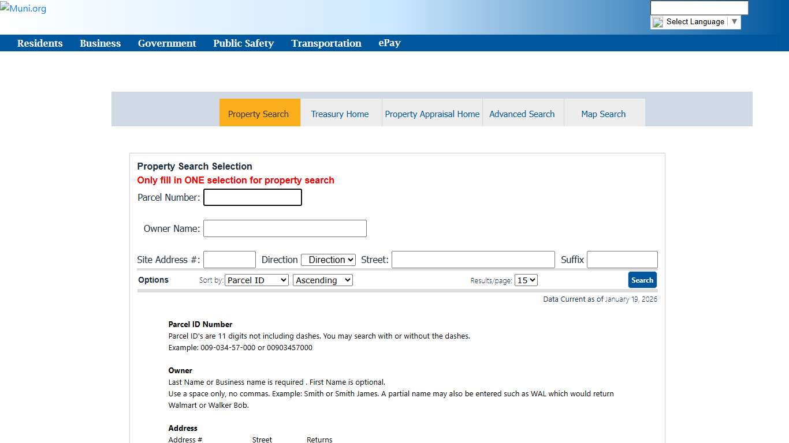Open the Direction dropdown

point(328,260)
